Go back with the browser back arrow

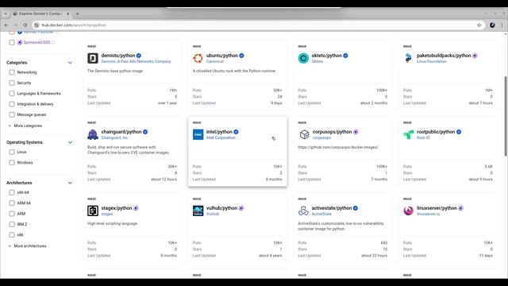click(x=6, y=25)
